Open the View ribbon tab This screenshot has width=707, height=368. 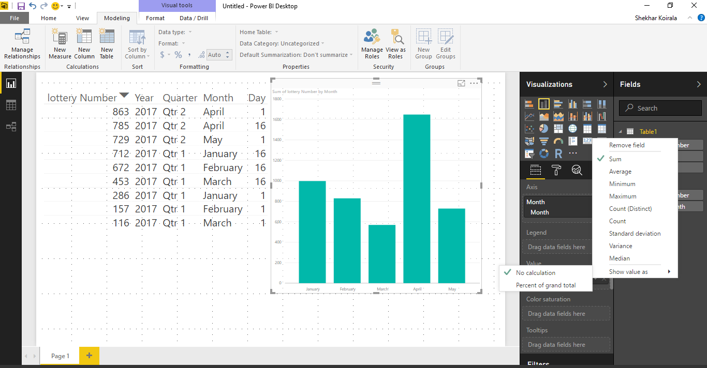point(83,18)
